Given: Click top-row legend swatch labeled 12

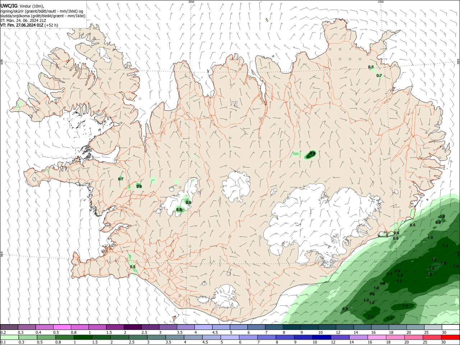Looking at the screenshot, I should point(345,327).
